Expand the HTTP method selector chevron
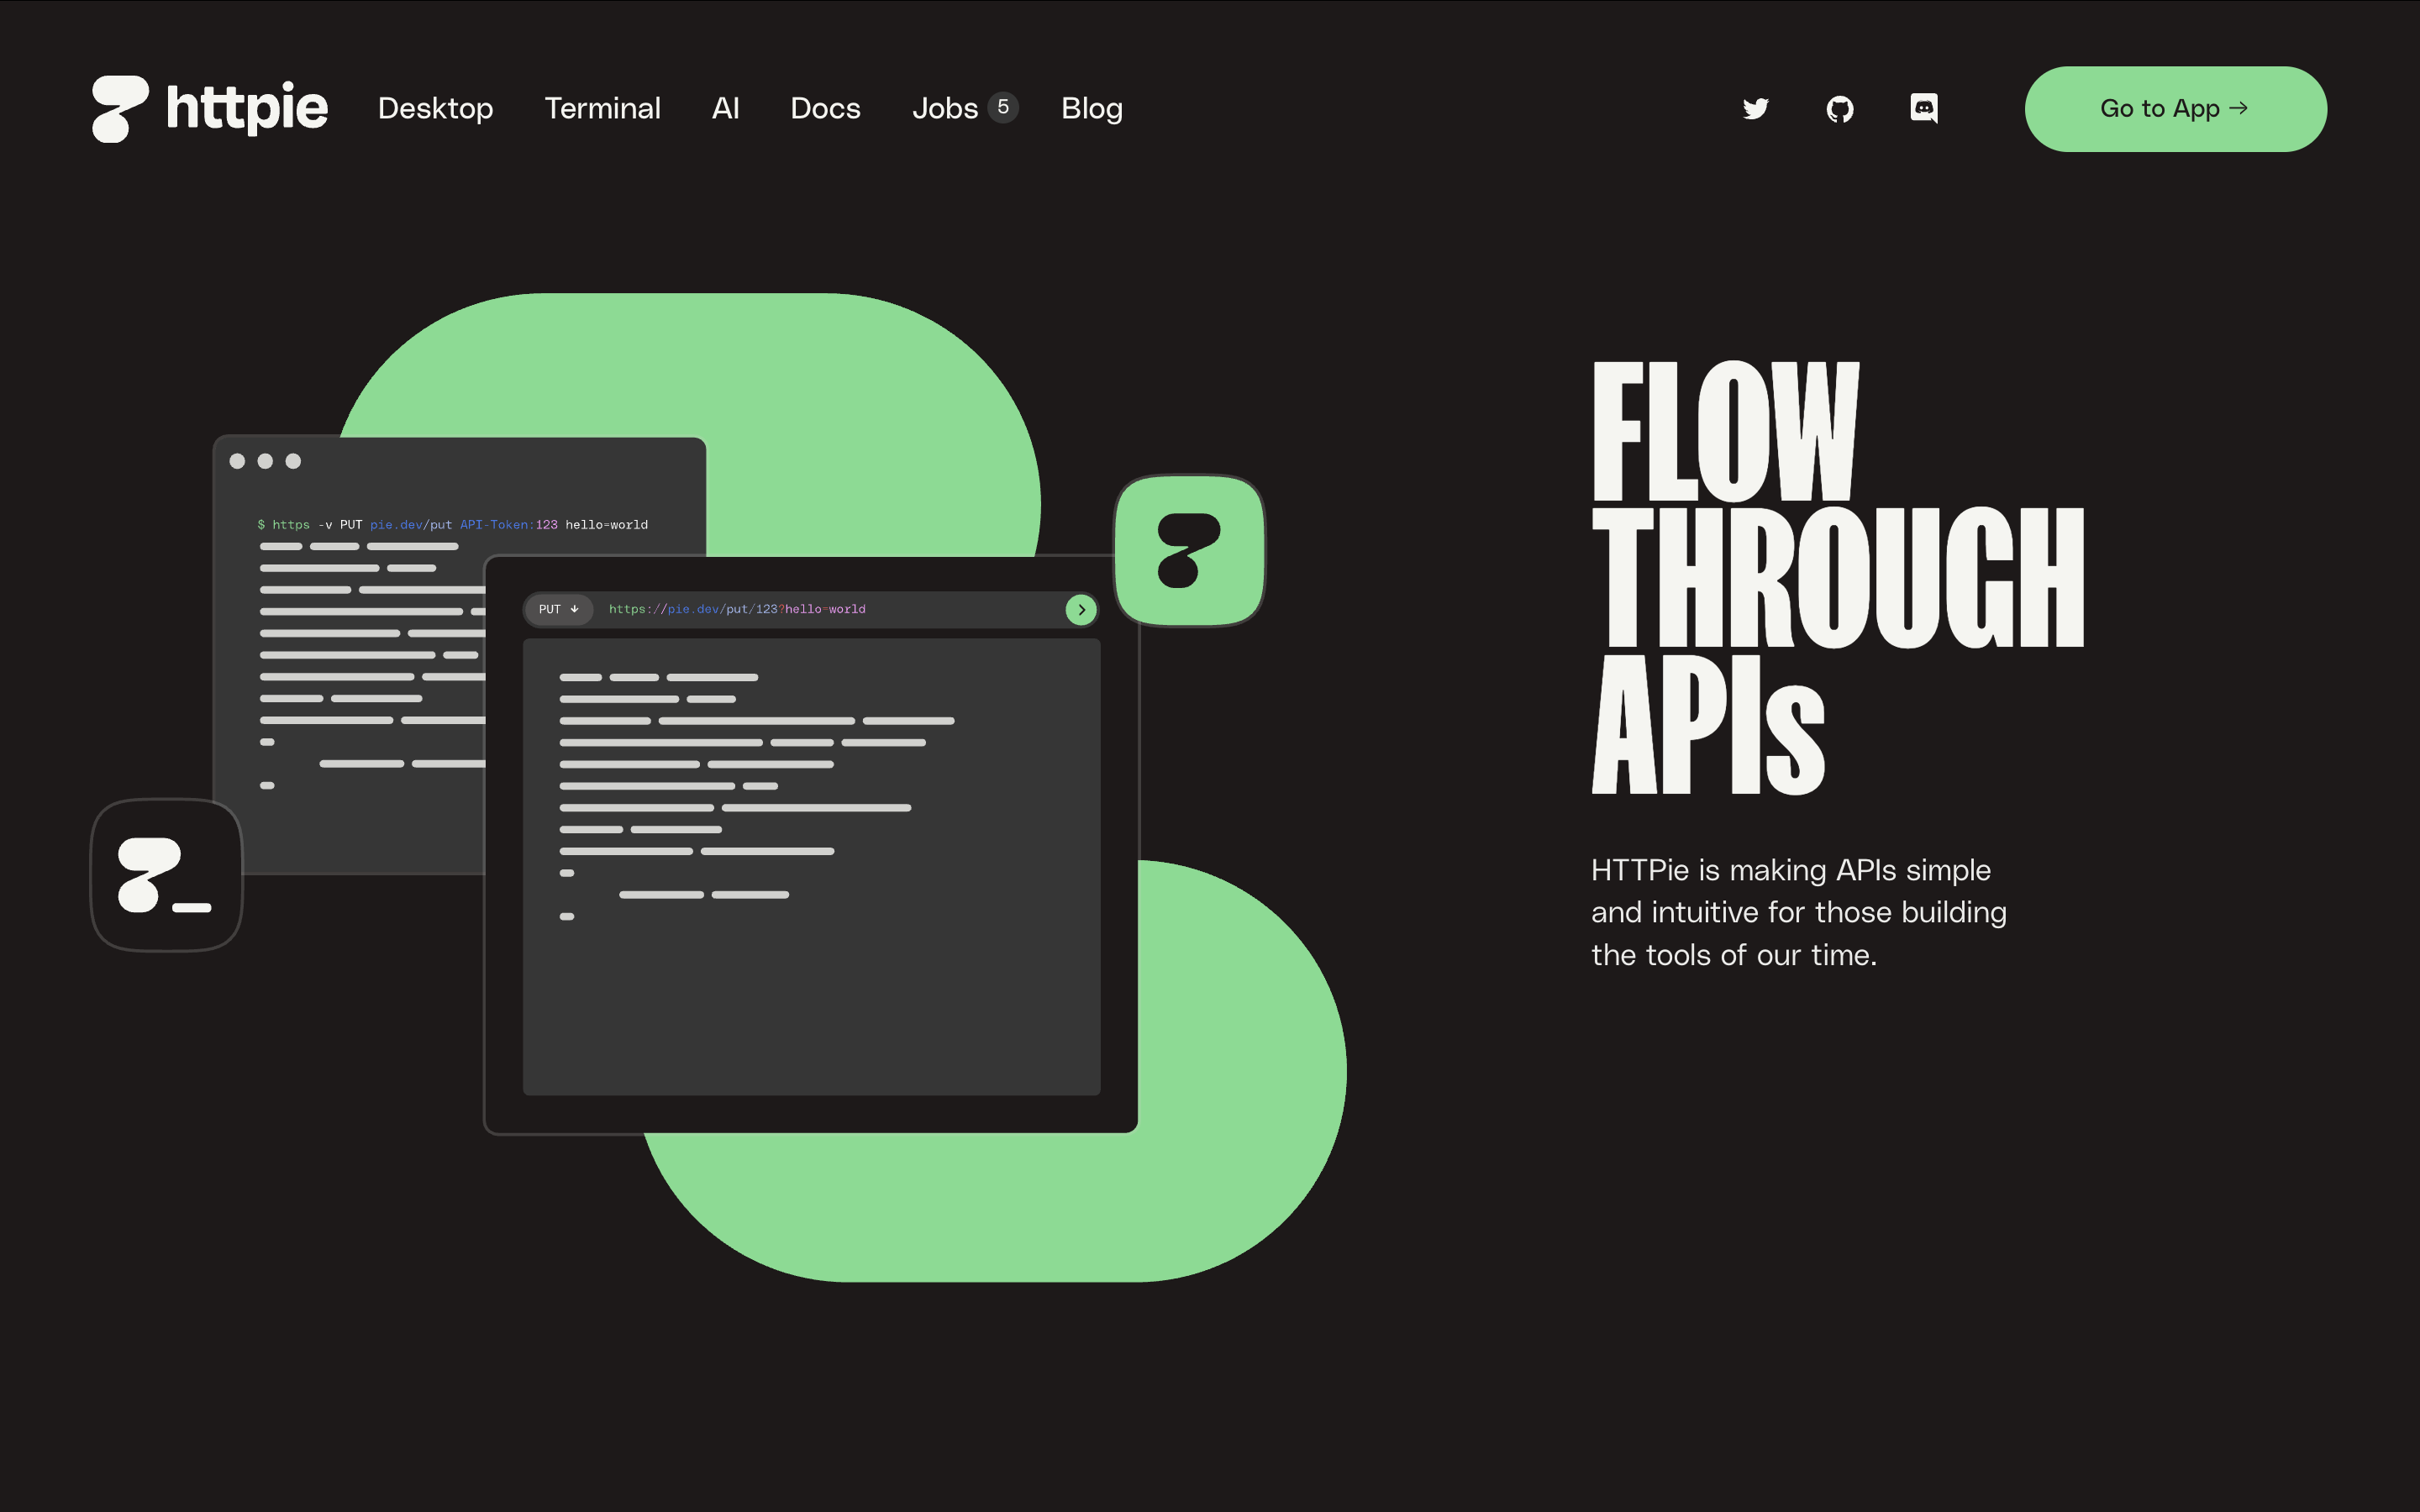Image resolution: width=2420 pixels, height=1512 pixels. pos(575,609)
